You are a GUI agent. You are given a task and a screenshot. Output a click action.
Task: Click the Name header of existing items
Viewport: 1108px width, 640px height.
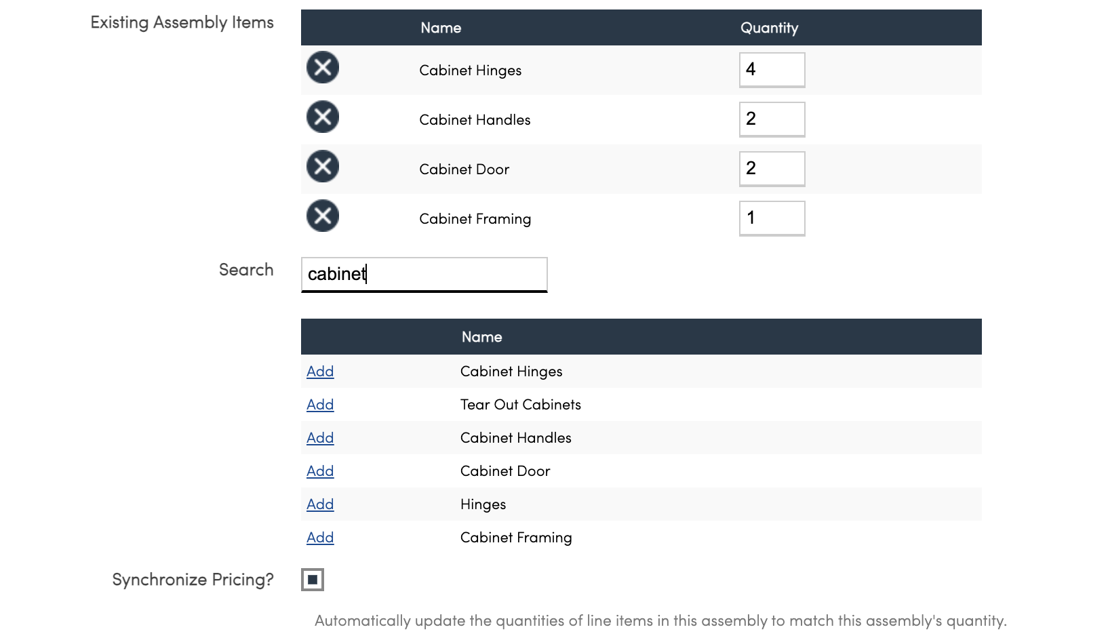pos(441,28)
